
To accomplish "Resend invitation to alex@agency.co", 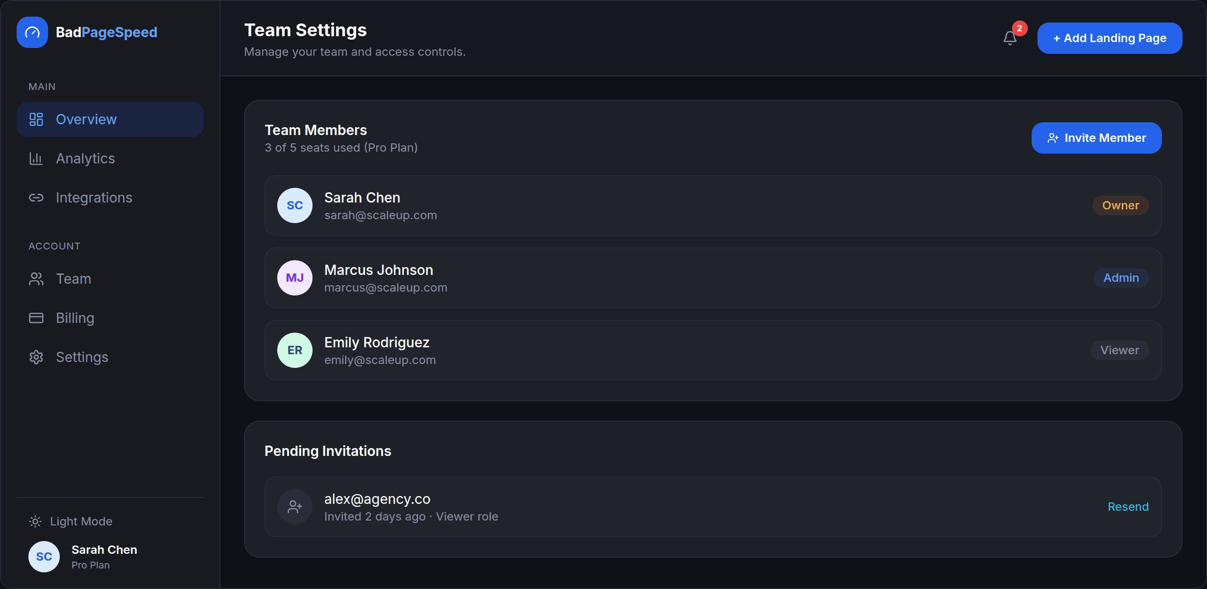I will coord(1128,507).
